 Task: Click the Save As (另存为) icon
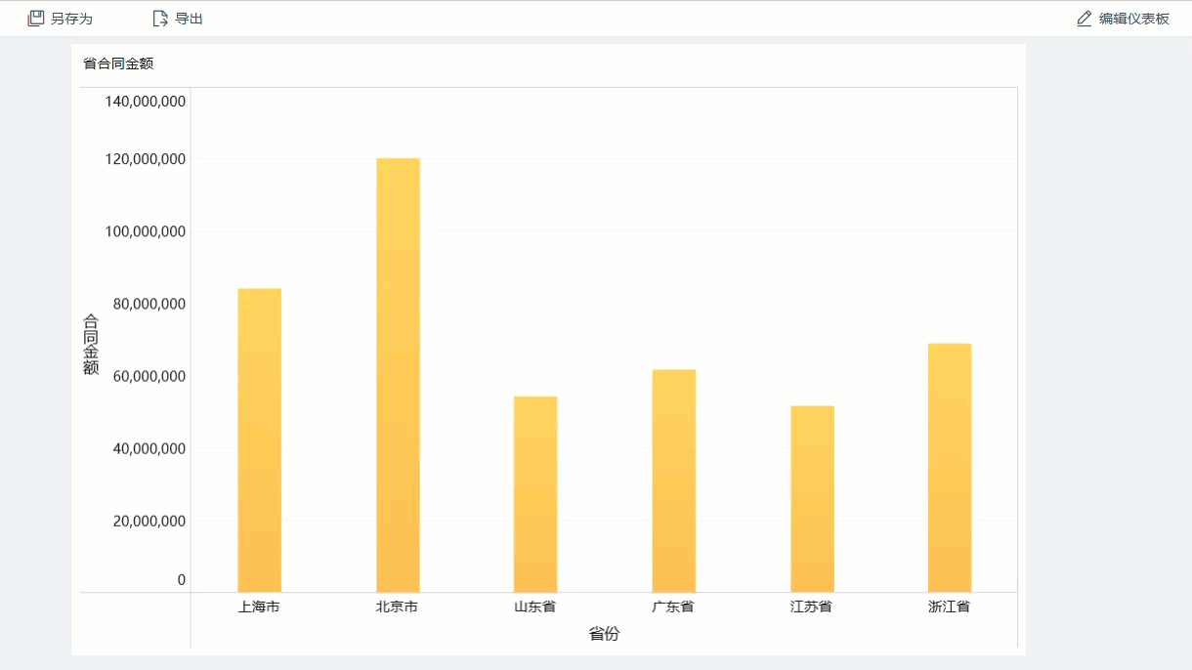(x=36, y=19)
